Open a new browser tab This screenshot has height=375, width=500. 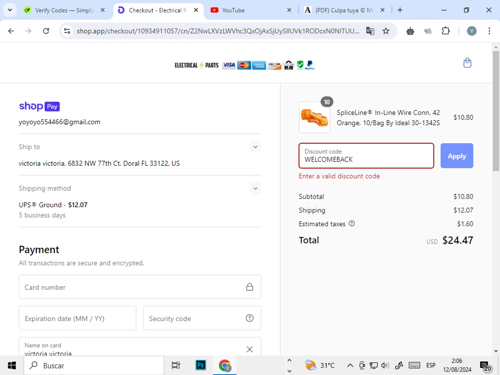400,10
